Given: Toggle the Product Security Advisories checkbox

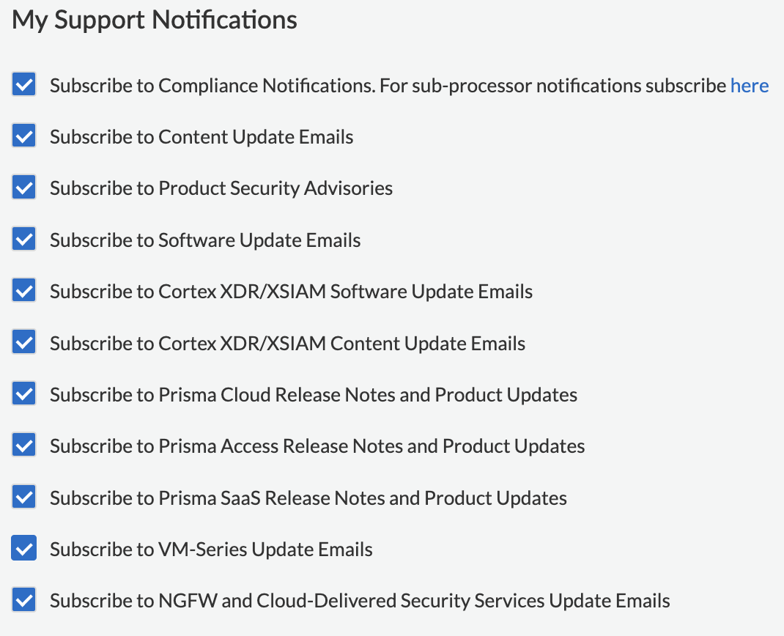Looking at the screenshot, I should [24, 188].
